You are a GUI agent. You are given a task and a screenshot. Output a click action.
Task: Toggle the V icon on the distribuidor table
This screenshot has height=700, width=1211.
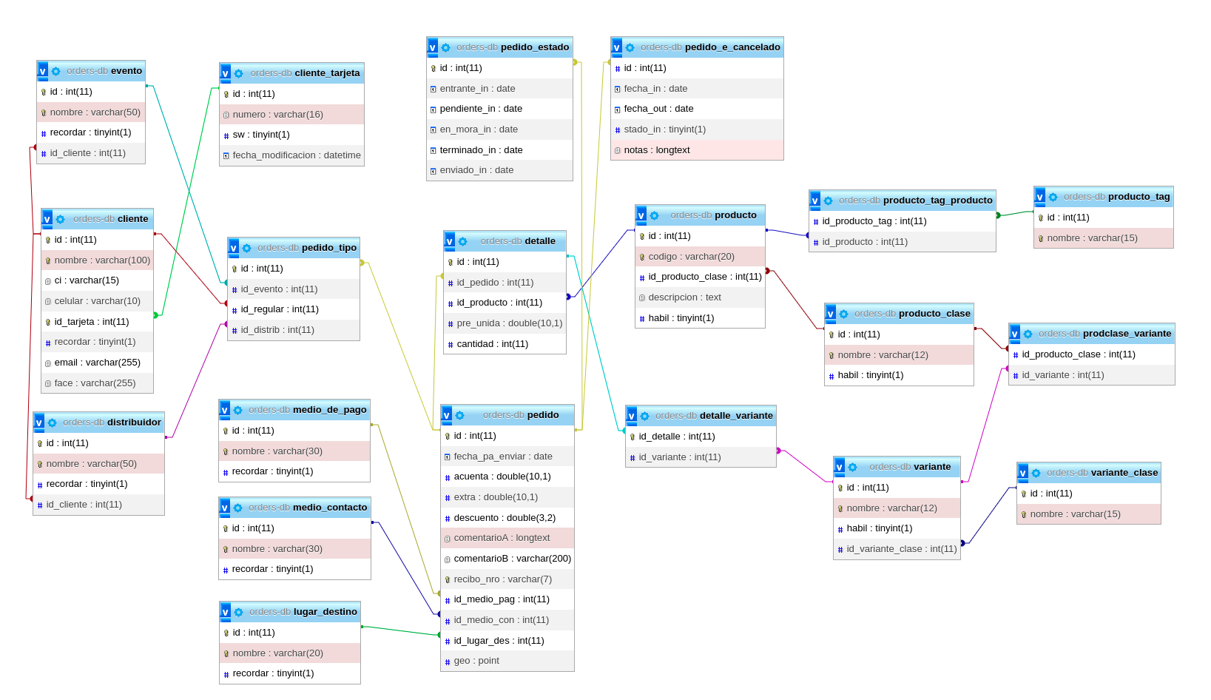[38, 422]
